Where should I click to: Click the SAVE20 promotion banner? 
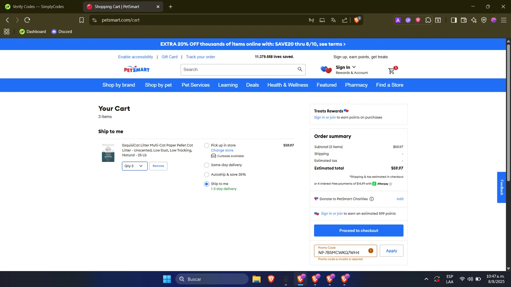pyautogui.click(x=253, y=44)
